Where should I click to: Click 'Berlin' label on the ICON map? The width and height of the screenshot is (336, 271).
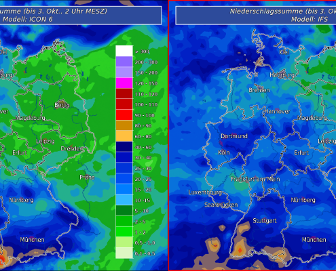62,105
